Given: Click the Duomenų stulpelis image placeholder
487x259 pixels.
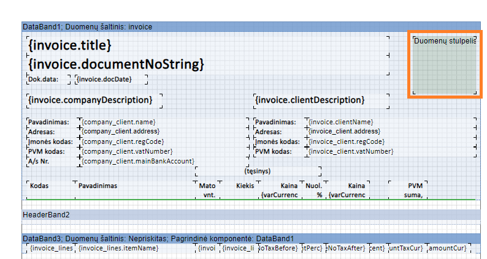Looking at the screenshot, I should (445, 64).
